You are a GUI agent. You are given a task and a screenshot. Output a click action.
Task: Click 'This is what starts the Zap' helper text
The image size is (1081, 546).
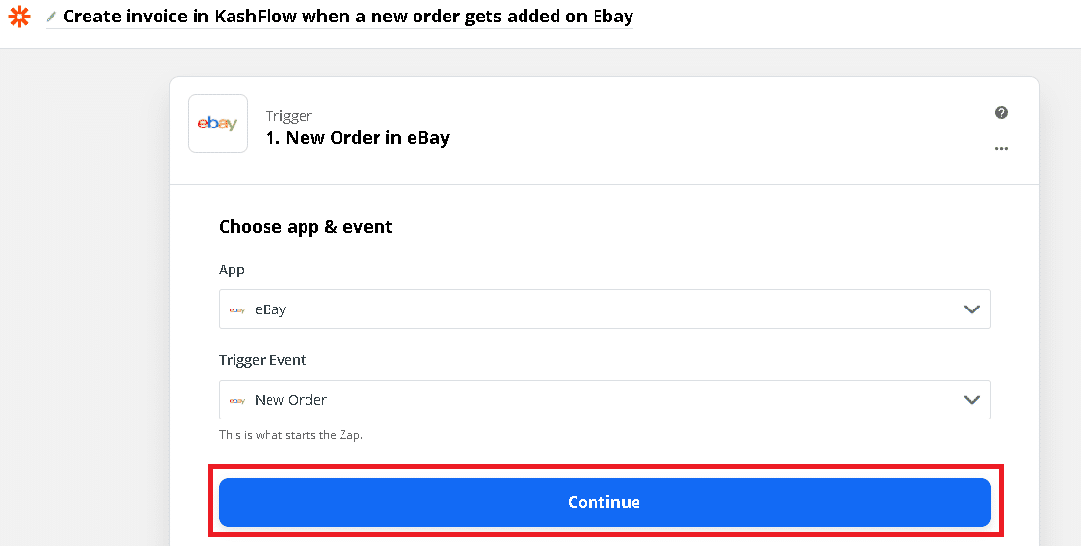[x=291, y=435]
